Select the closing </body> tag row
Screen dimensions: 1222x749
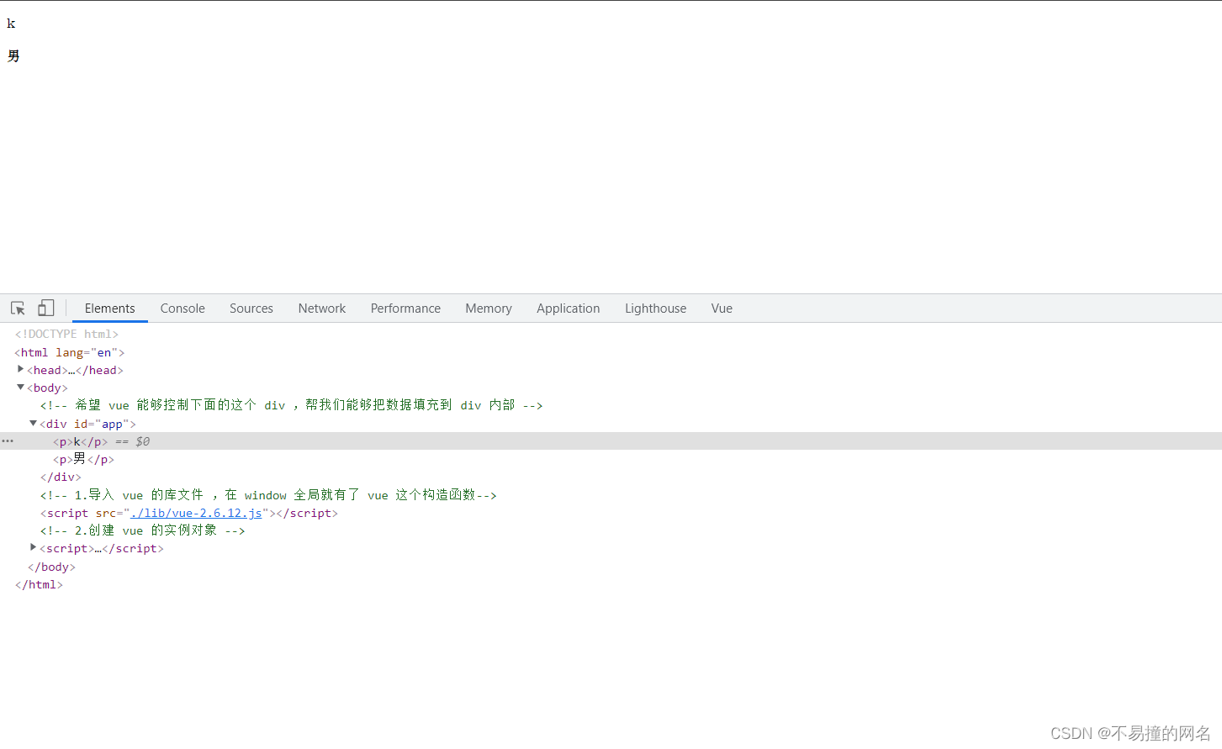coord(51,567)
